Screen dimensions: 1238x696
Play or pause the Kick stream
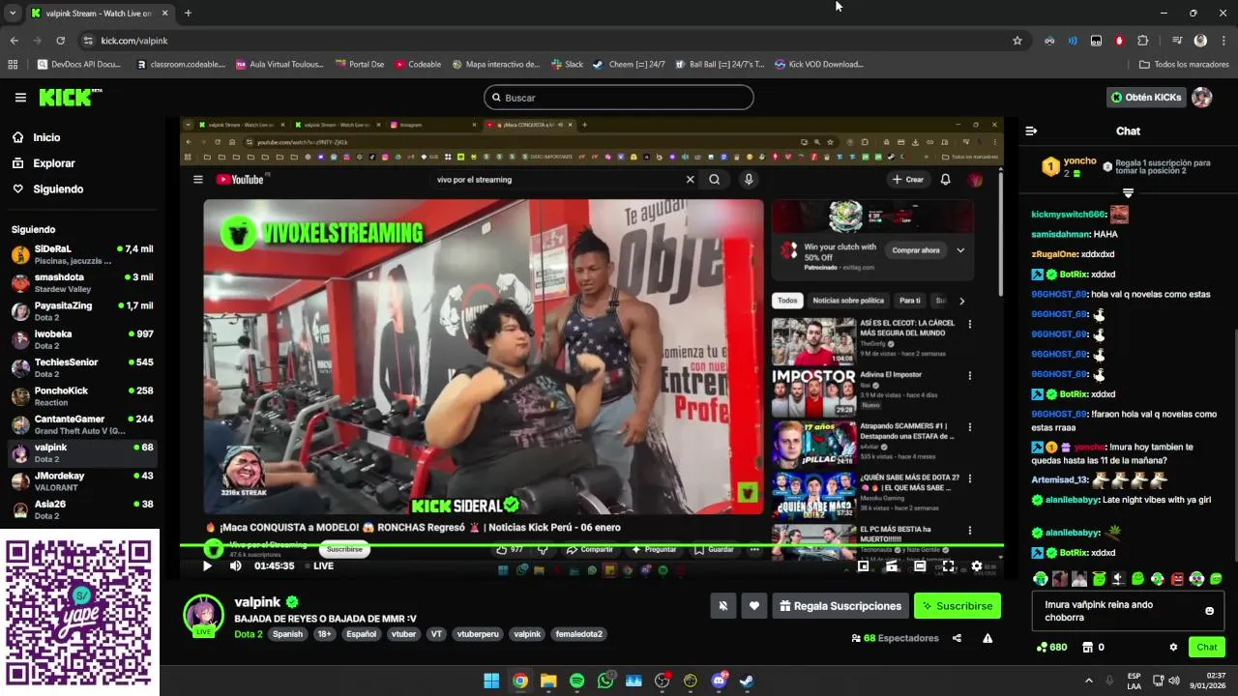point(207,565)
